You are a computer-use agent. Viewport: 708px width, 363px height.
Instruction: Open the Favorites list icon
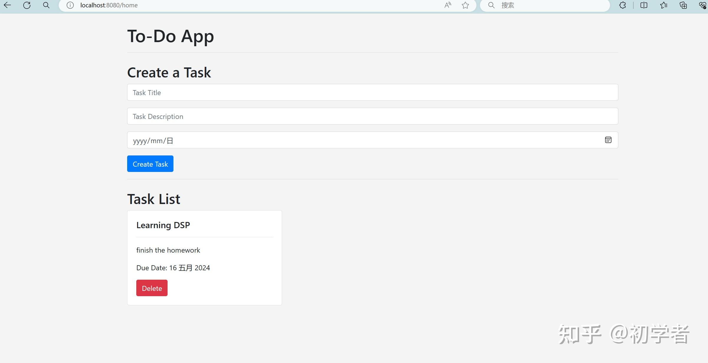click(x=663, y=5)
